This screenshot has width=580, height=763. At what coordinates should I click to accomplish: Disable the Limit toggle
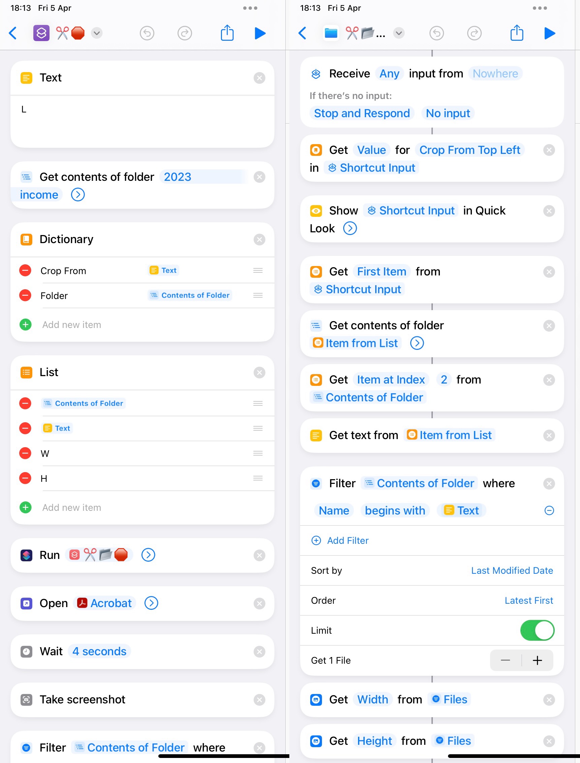click(x=537, y=630)
